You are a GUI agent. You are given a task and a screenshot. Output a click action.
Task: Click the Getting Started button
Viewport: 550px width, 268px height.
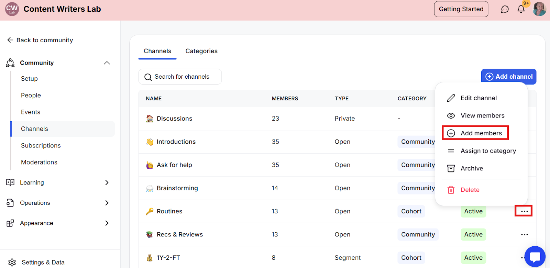coord(461,9)
